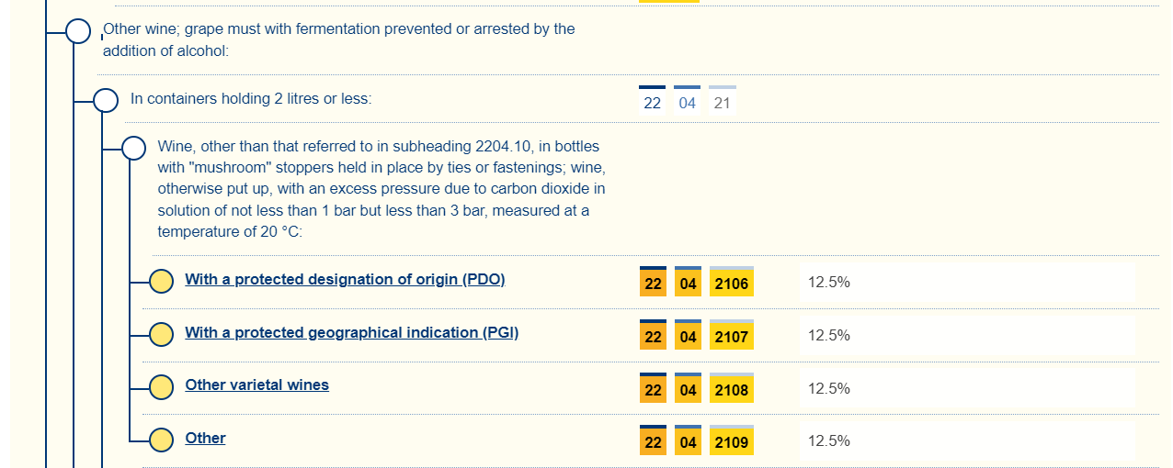Open 'With a protected designation of origin (PDO)'

click(345, 280)
